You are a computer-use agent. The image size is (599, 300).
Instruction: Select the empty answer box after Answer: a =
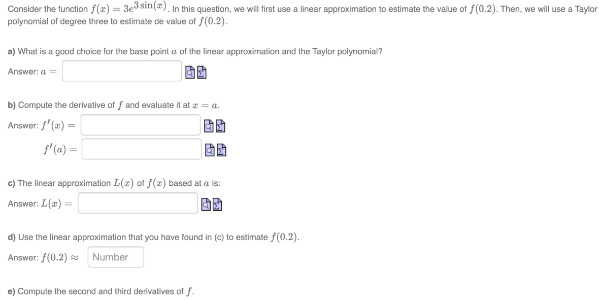pyautogui.click(x=121, y=71)
